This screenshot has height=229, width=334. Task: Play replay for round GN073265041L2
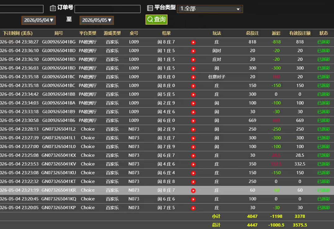point(193,130)
